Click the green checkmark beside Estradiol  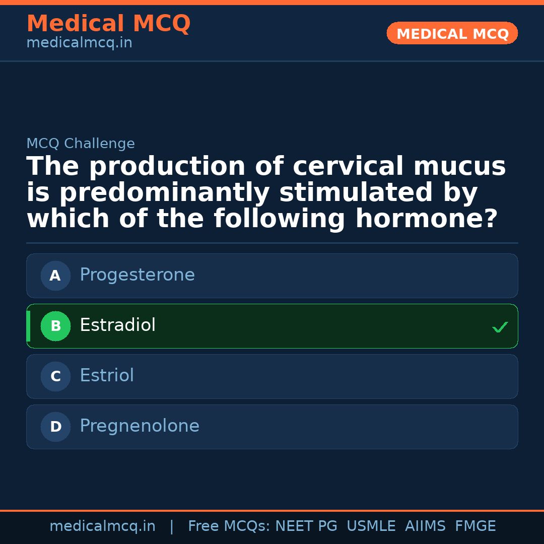point(500,327)
